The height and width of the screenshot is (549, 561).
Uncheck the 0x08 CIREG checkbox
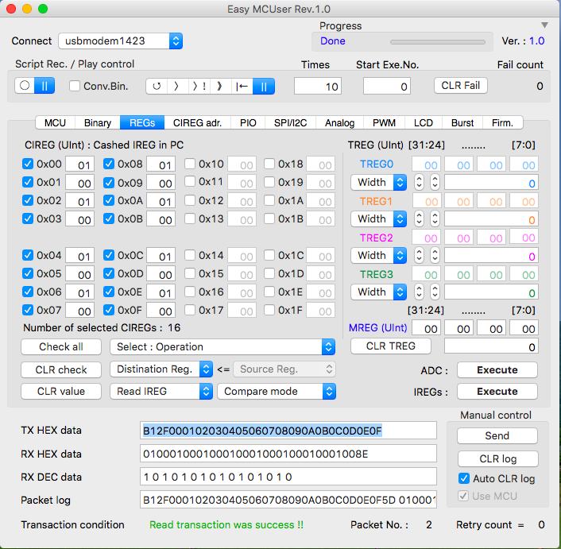tap(108, 164)
